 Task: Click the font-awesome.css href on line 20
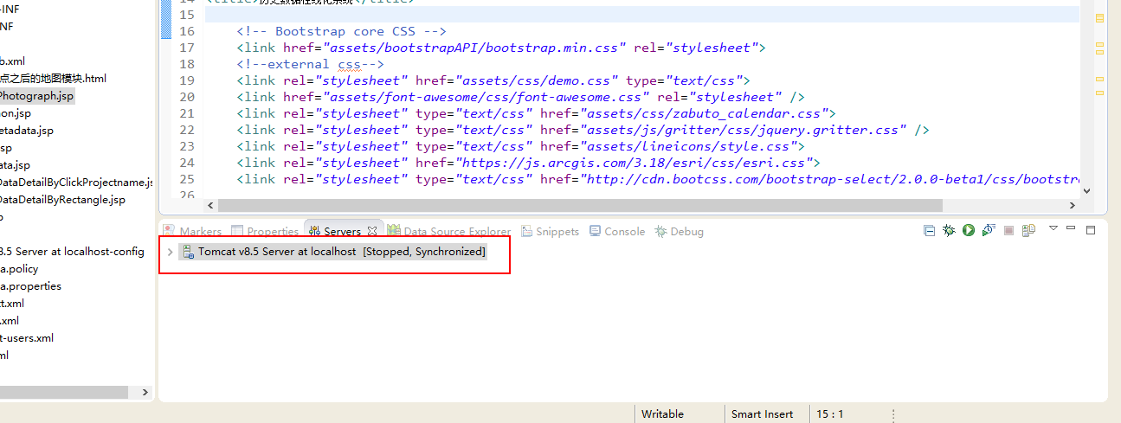(x=488, y=97)
